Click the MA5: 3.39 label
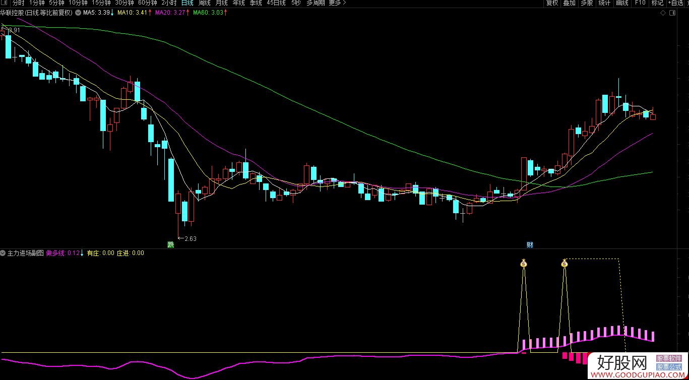The width and height of the screenshot is (689, 380). coord(98,13)
